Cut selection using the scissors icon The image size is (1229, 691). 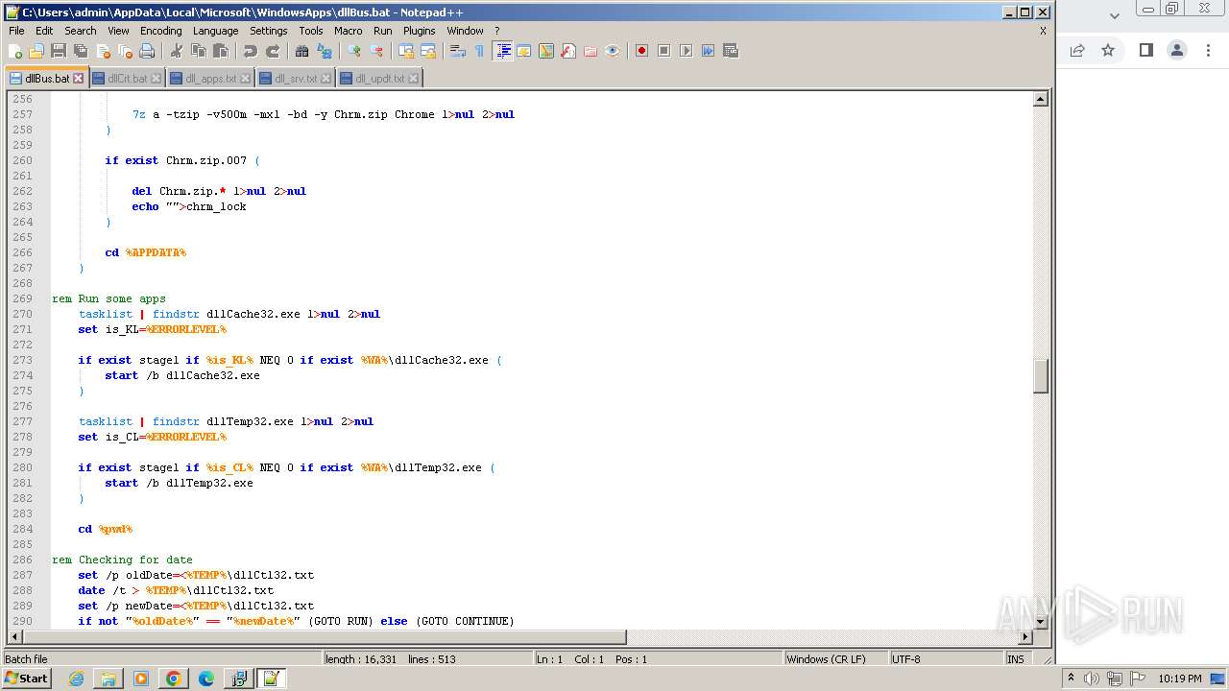pos(177,51)
